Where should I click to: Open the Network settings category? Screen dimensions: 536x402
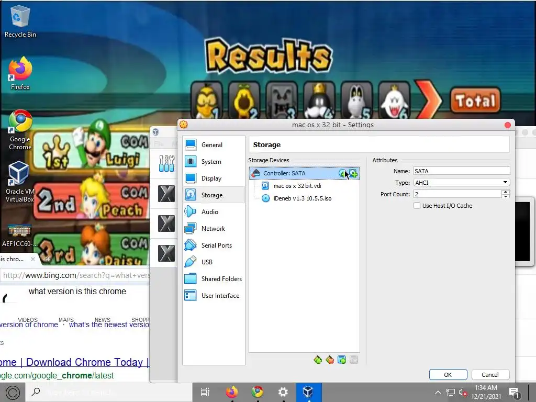point(214,228)
